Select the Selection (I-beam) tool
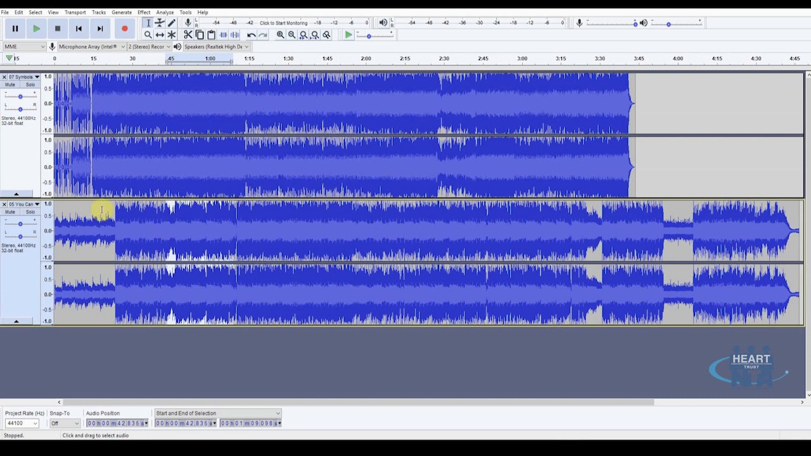This screenshot has width=811, height=456. click(x=148, y=23)
